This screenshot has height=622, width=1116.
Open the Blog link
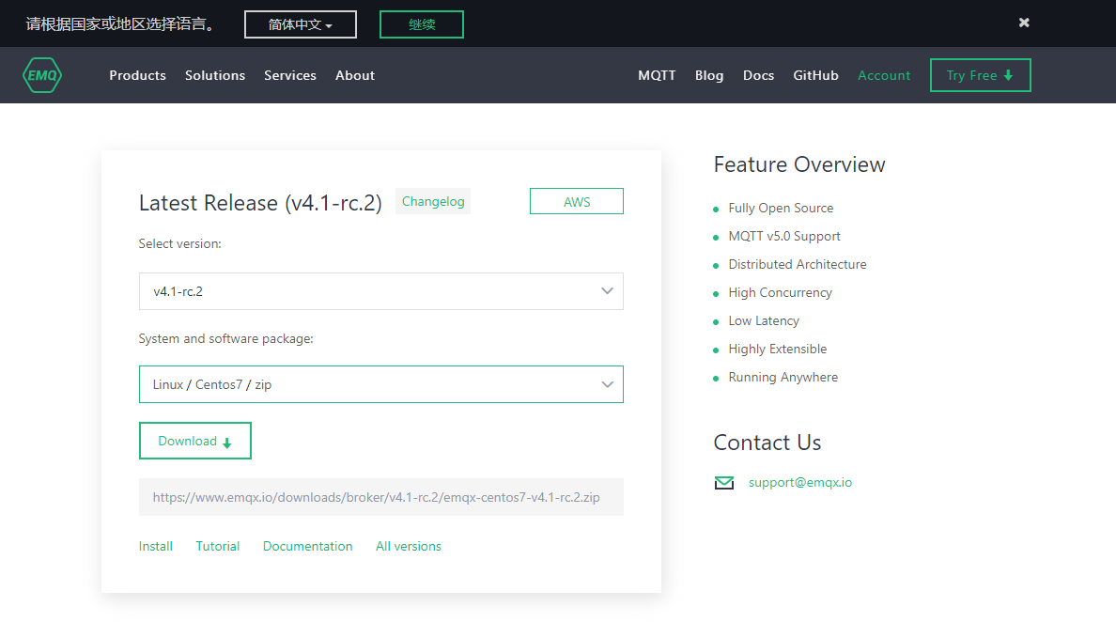[709, 75]
